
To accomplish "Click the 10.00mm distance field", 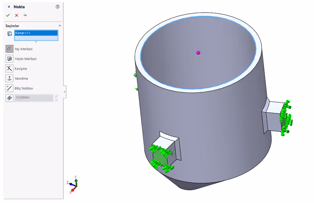I will click(34, 98).
